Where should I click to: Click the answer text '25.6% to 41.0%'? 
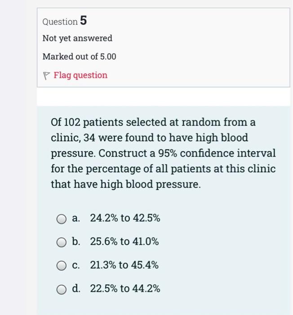click(x=124, y=242)
